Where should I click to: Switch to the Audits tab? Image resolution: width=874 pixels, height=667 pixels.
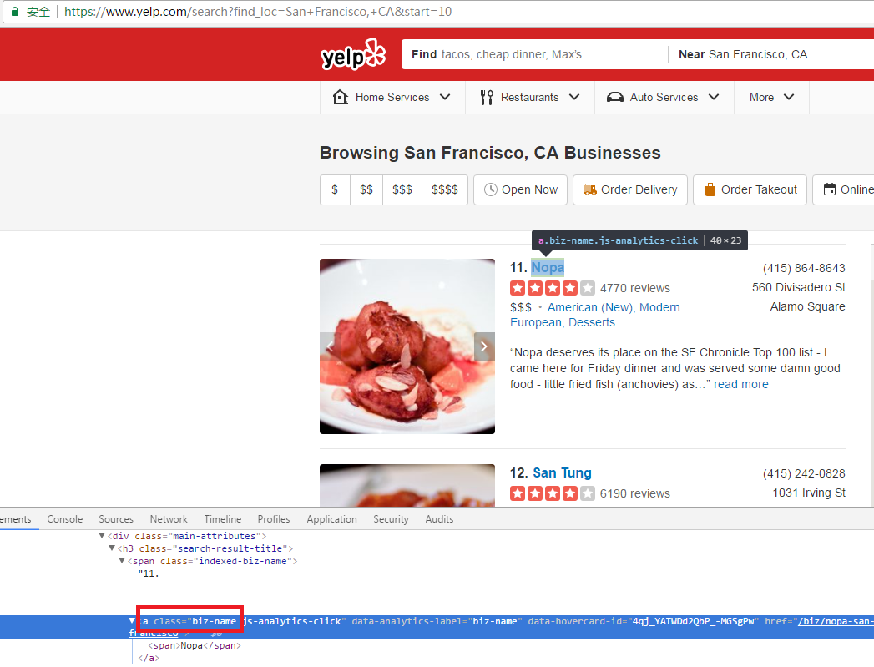point(439,518)
